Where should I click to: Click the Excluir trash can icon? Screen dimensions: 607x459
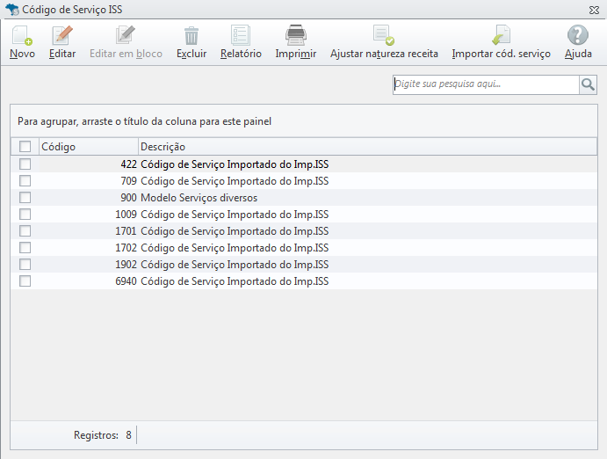coord(191,36)
